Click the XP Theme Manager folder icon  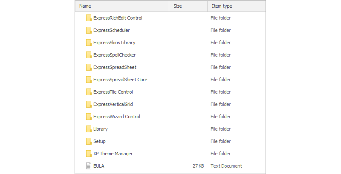point(89,154)
